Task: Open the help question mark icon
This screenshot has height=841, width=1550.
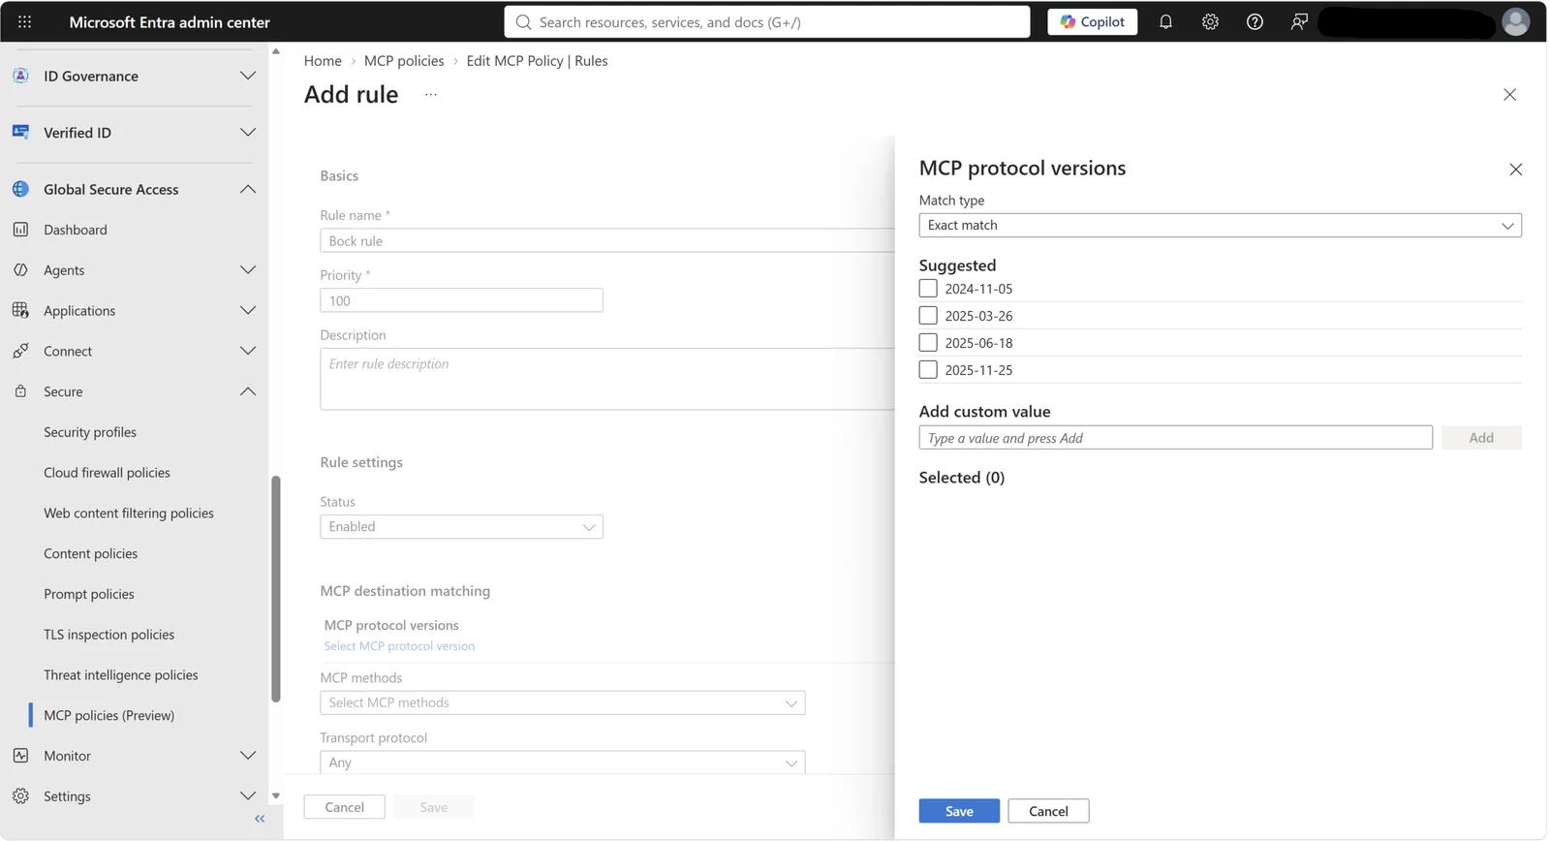Action: tap(1255, 21)
